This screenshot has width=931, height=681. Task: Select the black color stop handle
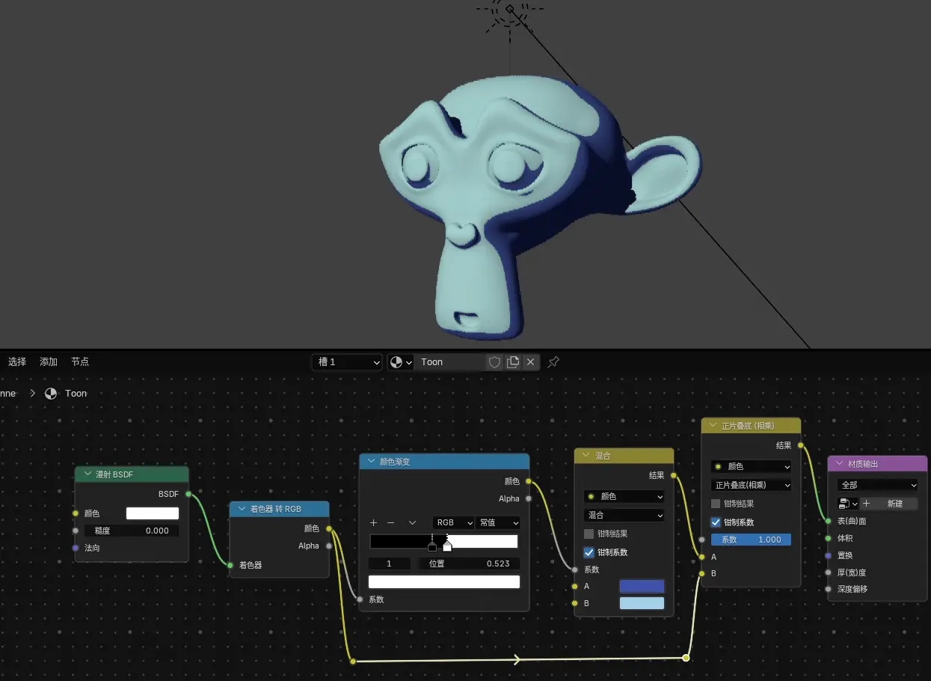432,546
